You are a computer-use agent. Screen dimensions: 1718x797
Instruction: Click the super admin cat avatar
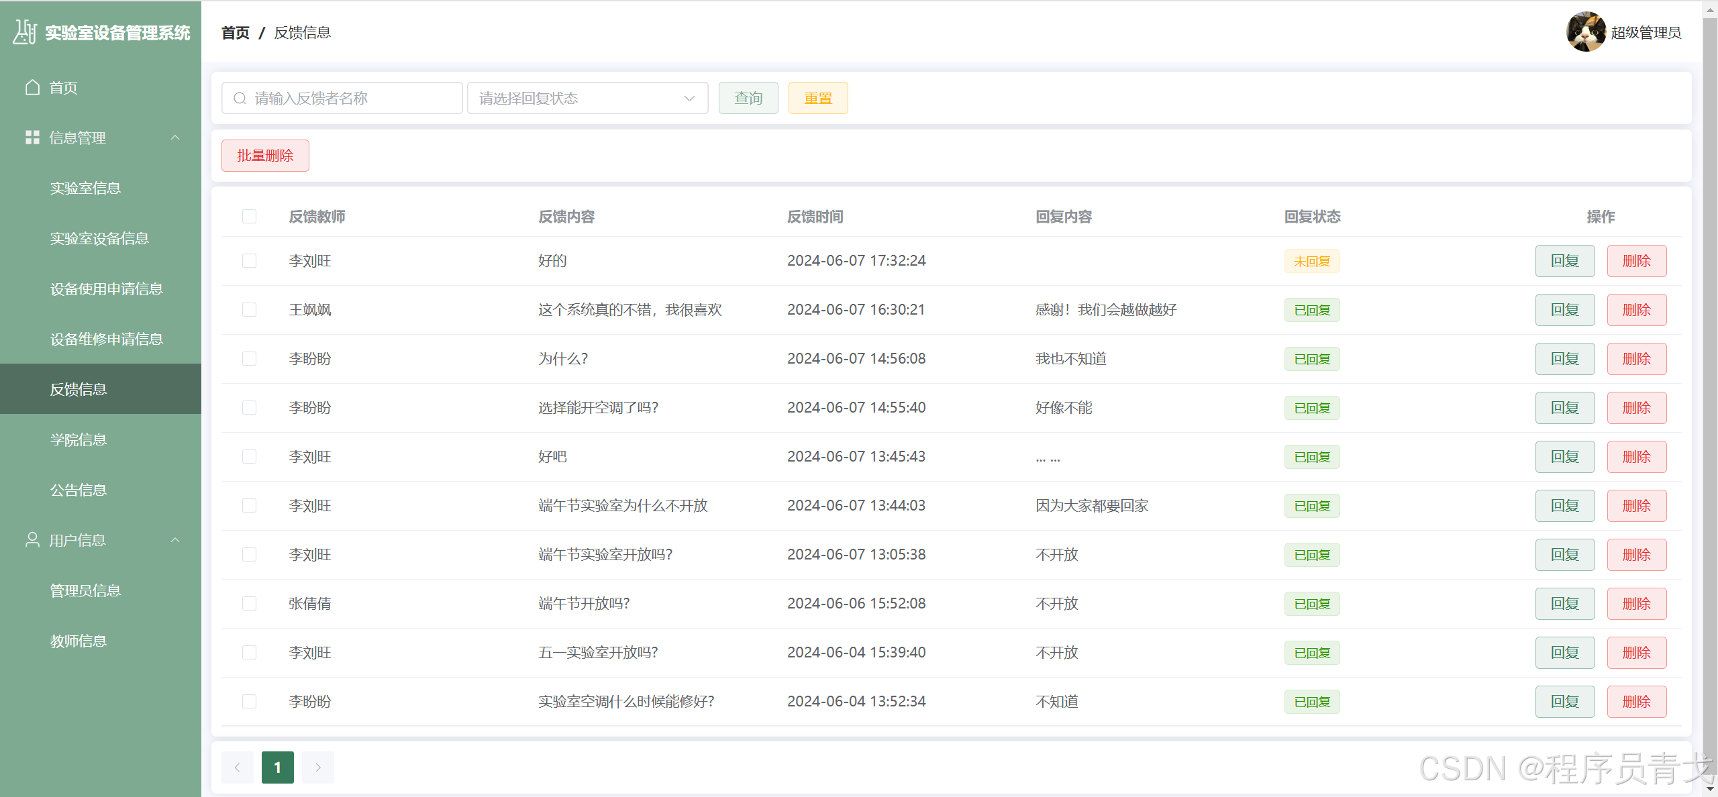1586,32
